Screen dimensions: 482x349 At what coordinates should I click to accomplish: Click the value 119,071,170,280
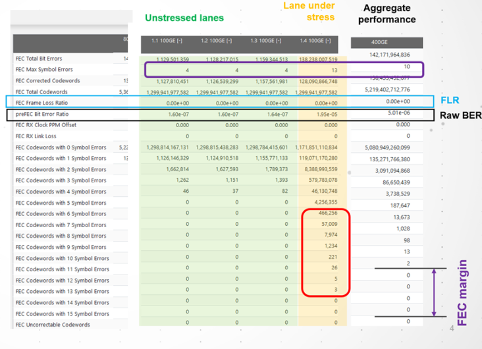tap(318, 158)
